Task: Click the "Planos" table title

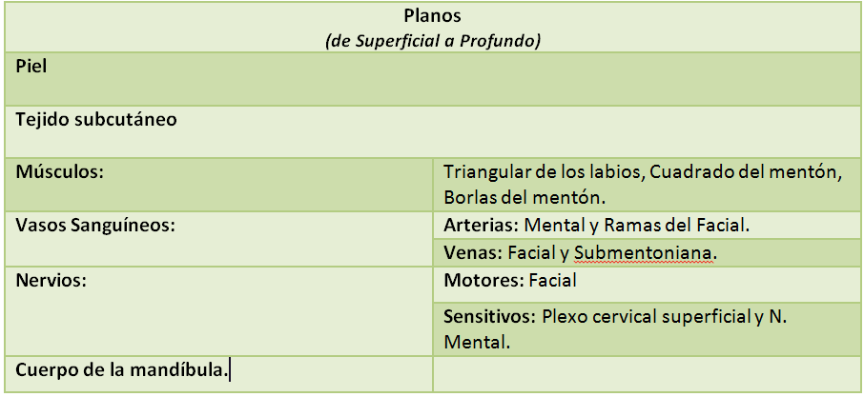Action: (432, 17)
